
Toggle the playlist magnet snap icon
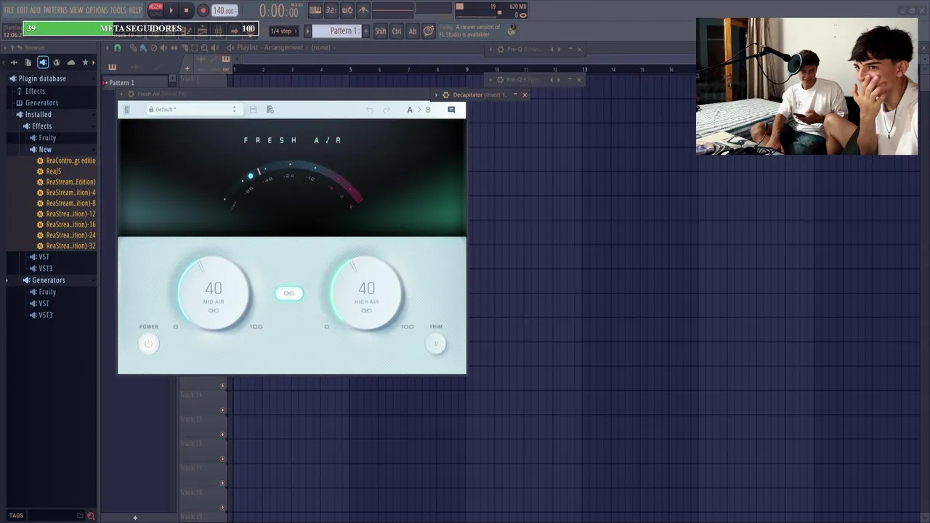[118, 48]
